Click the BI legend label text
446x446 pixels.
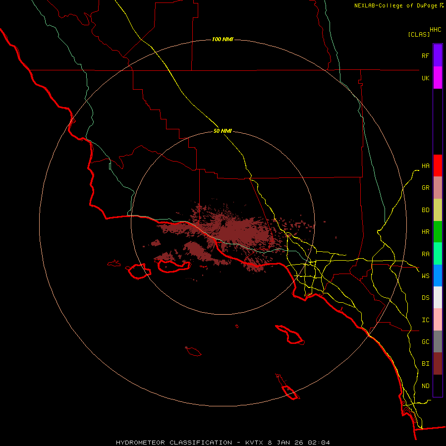tap(425, 364)
